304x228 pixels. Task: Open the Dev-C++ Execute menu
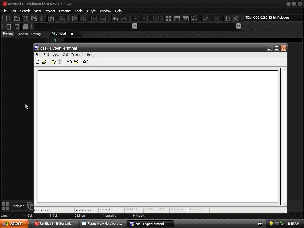pyautogui.click(x=65, y=11)
